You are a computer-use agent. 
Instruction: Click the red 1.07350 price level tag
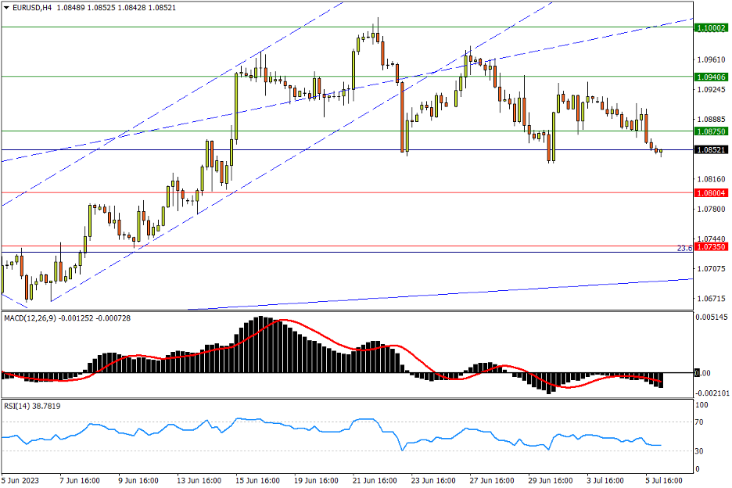710,247
